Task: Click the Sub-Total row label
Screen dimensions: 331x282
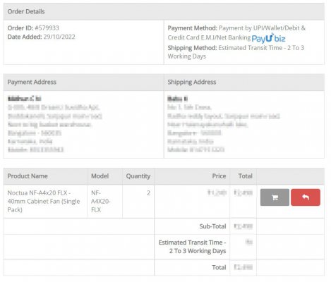Action: [x=212, y=226]
